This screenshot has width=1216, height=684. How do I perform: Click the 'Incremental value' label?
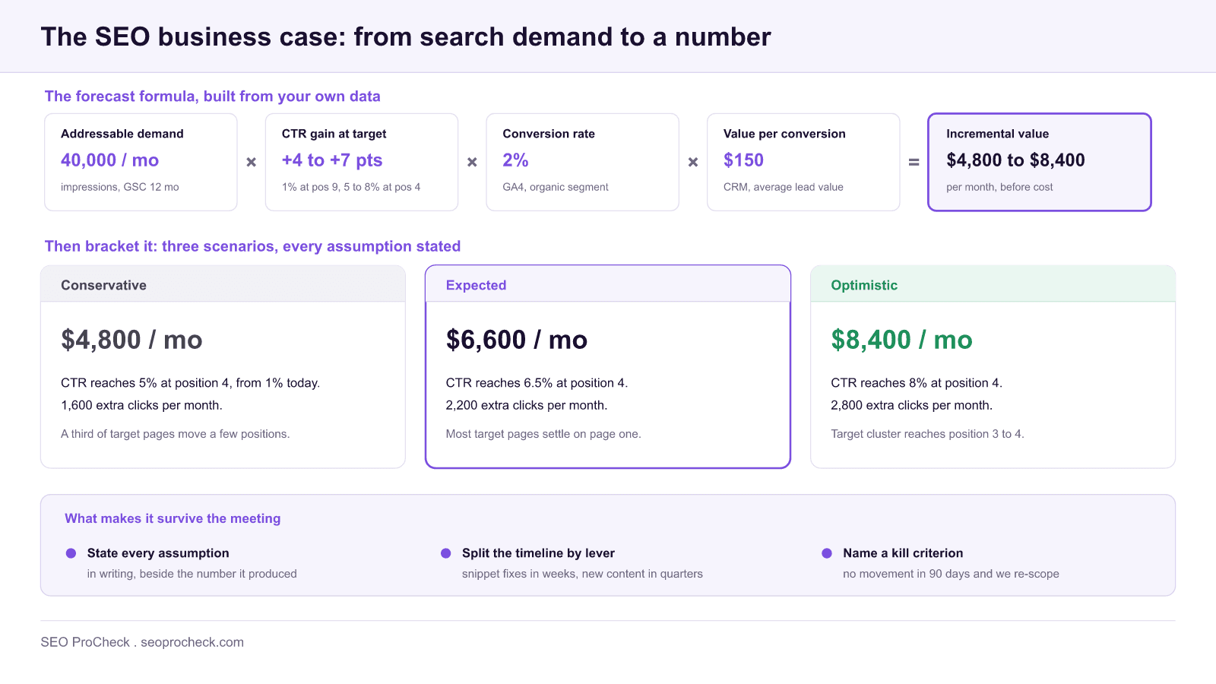(998, 134)
